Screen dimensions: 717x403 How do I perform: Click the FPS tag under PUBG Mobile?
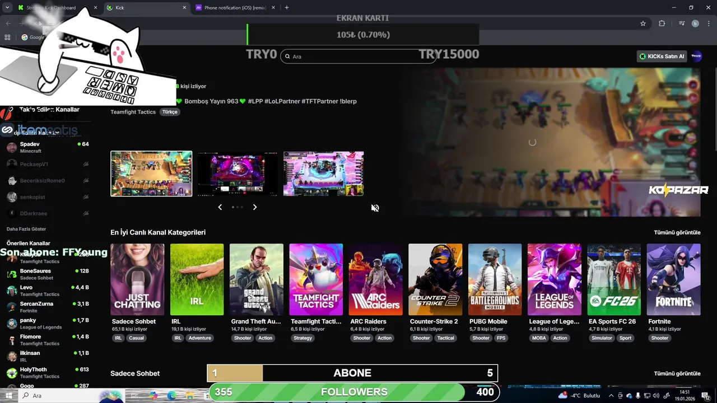501,338
